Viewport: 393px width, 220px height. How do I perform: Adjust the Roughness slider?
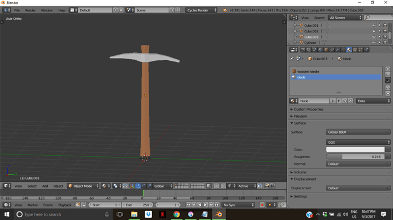coord(355,157)
